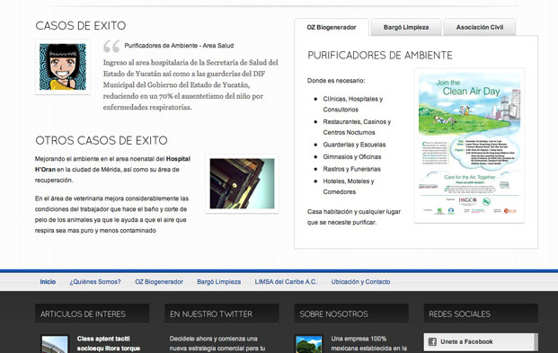This screenshot has height=353, width=558.
Task: Click the Facebook icon in Redes Sociales
Action: pos(432,342)
